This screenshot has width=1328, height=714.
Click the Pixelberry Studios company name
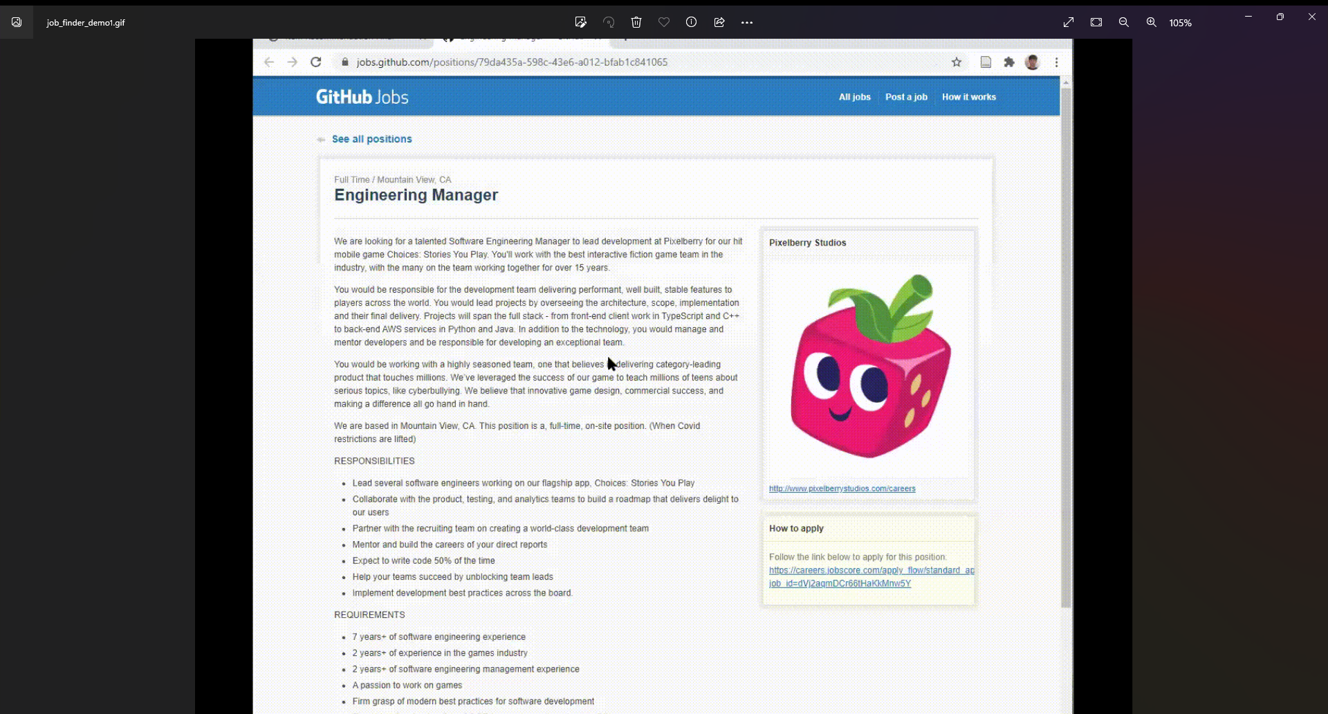[x=808, y=243]
